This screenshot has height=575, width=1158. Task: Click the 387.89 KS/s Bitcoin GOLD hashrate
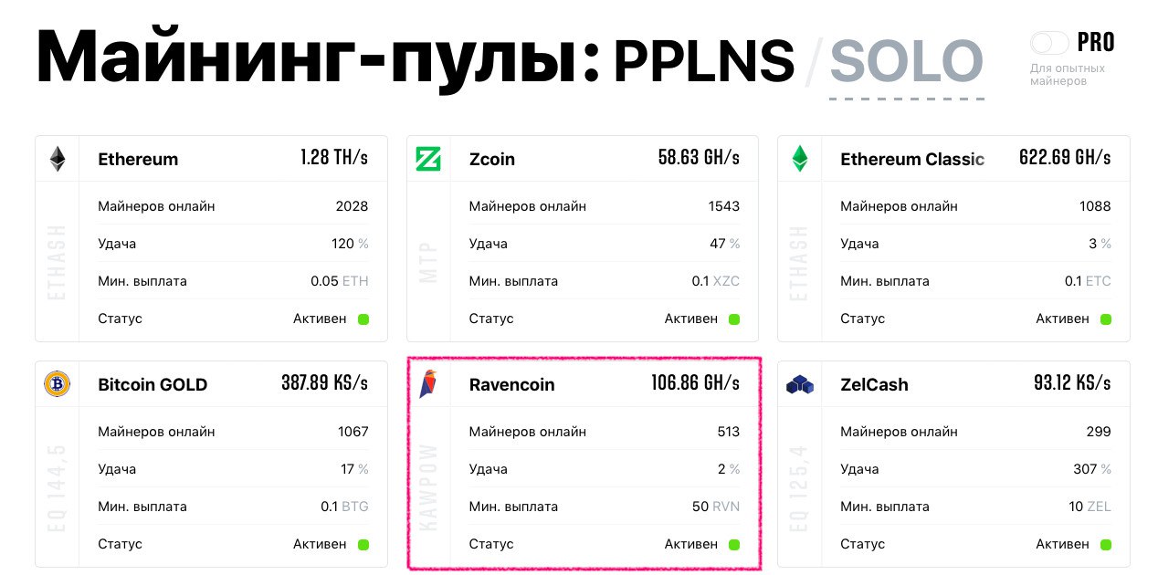pyautogui.click(x=325, y=382)
